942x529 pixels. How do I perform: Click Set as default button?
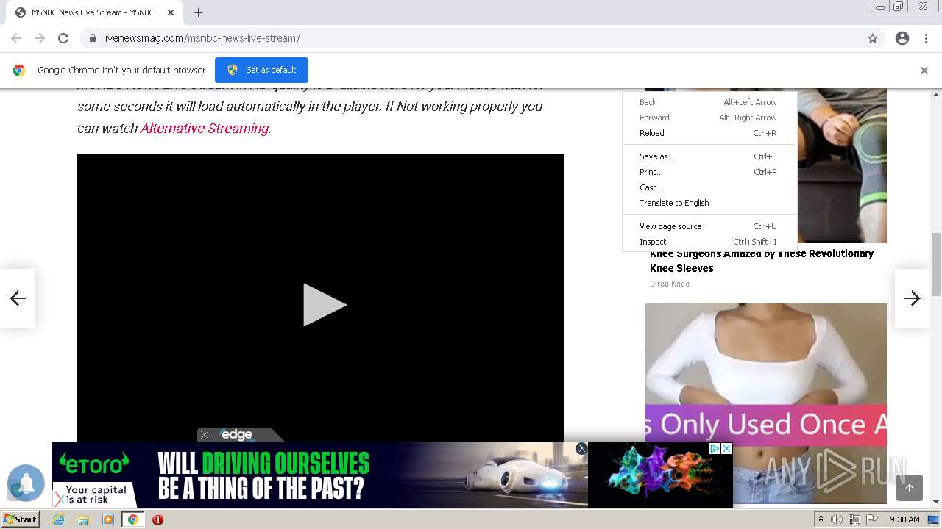coord(261,70)
